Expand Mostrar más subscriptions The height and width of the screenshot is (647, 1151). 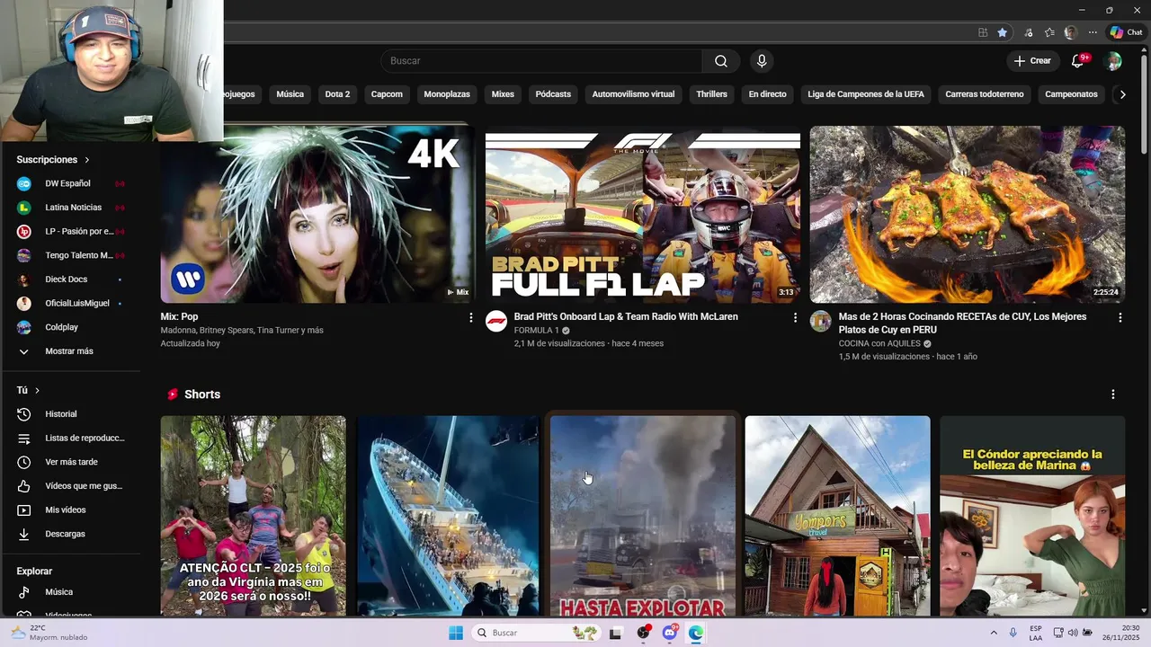[x=72, y=351]
